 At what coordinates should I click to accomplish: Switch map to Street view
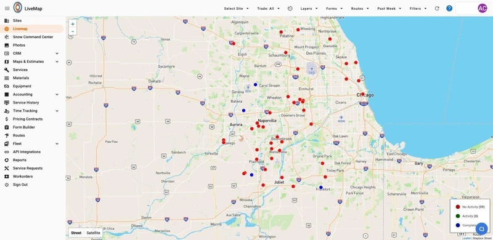click(x=76, y=233)
